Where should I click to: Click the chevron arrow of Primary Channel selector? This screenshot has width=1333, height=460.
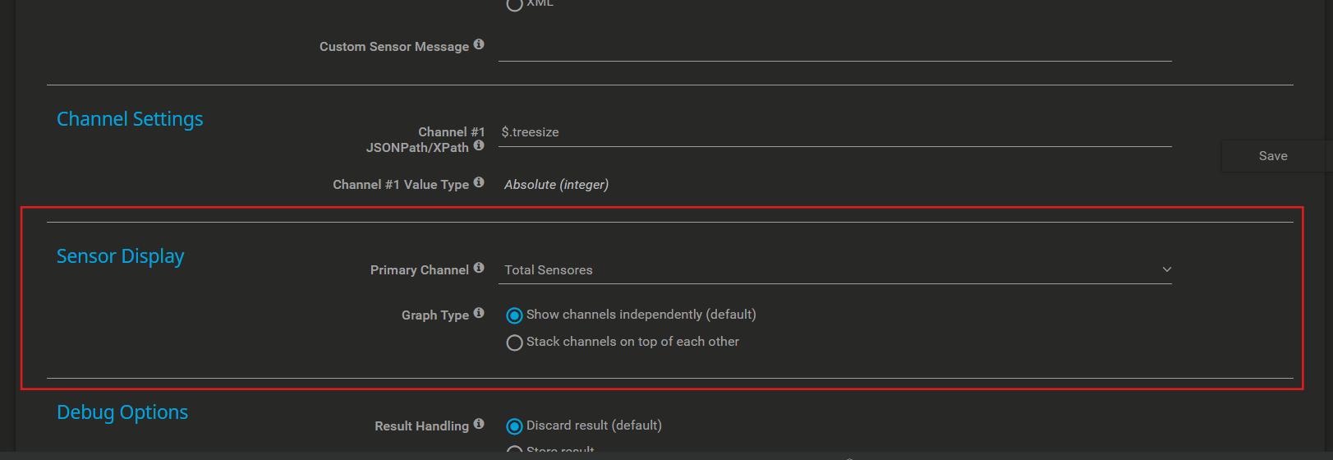1166,269
